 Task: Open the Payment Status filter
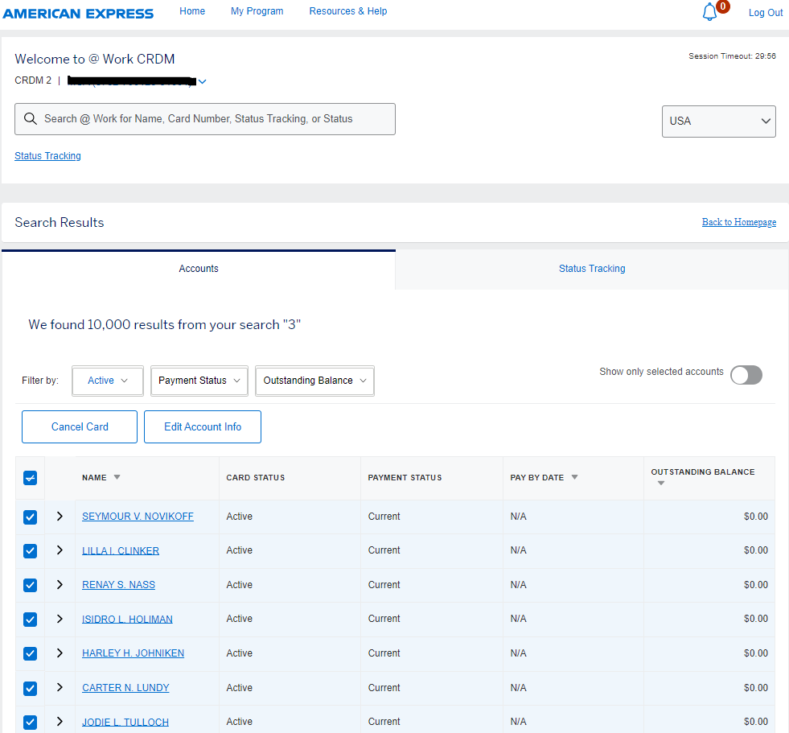[199, 381]
